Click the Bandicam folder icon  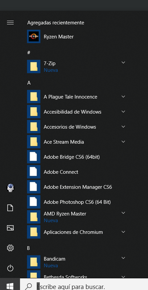pos(34,262)
